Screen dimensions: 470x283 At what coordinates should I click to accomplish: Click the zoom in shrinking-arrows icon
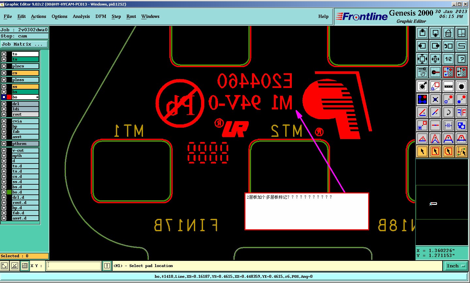[x=435, y=59]
